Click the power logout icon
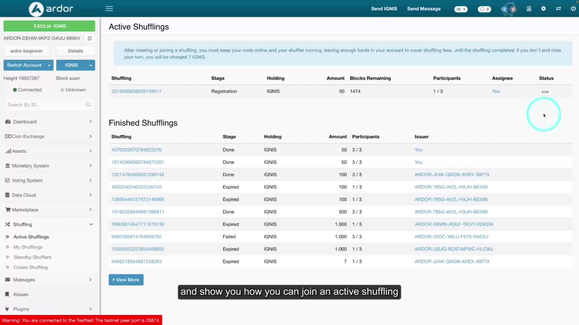The height and width of the screenshot is (325, 579). (573, 9)
